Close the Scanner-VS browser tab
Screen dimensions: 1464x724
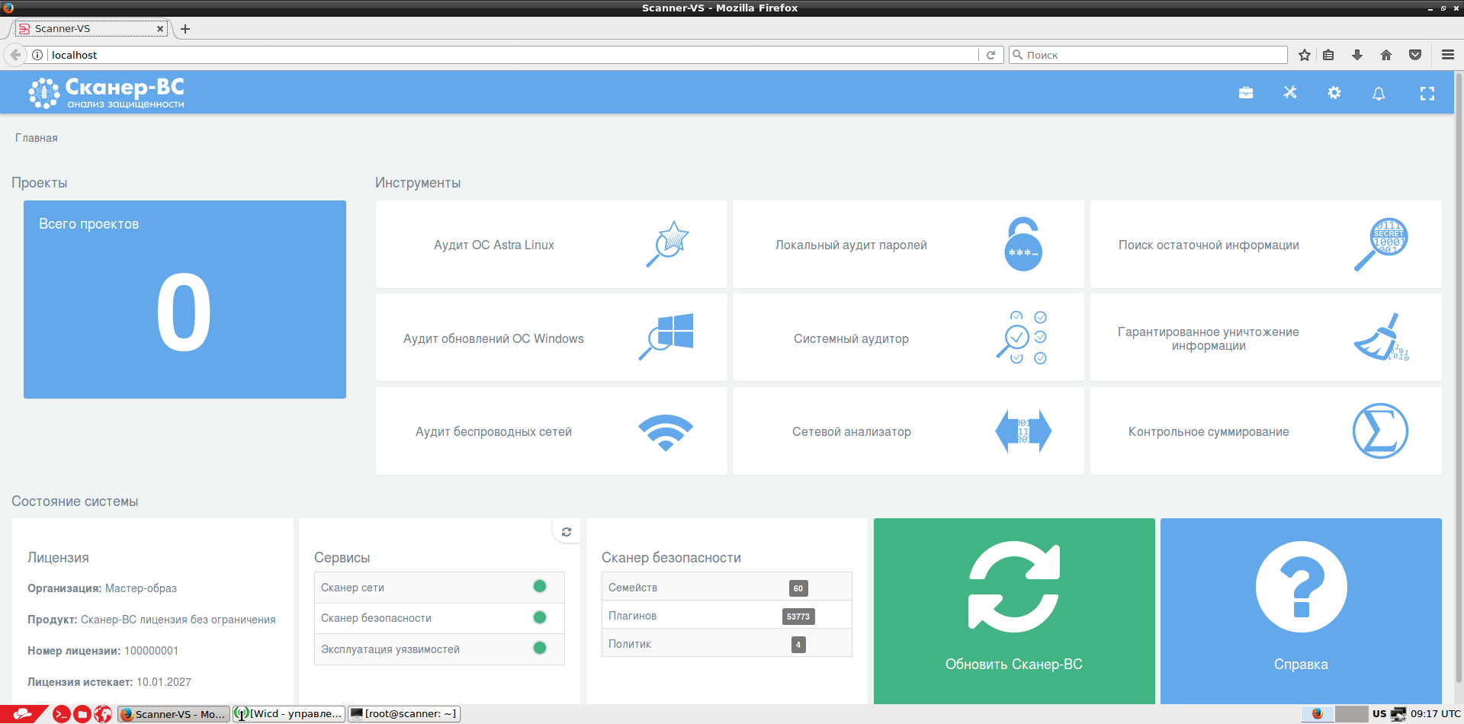coord(160,29)
